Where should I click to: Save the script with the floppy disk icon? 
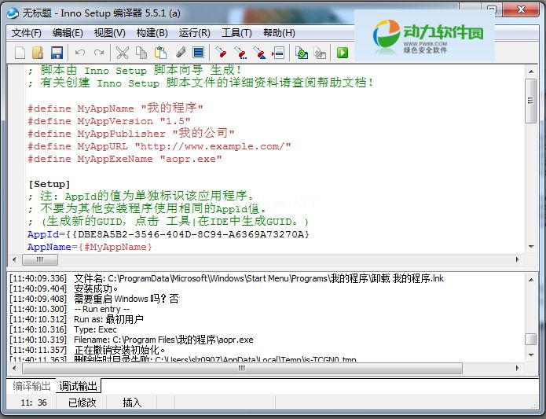pyautogui.click(x=57, y=53)
